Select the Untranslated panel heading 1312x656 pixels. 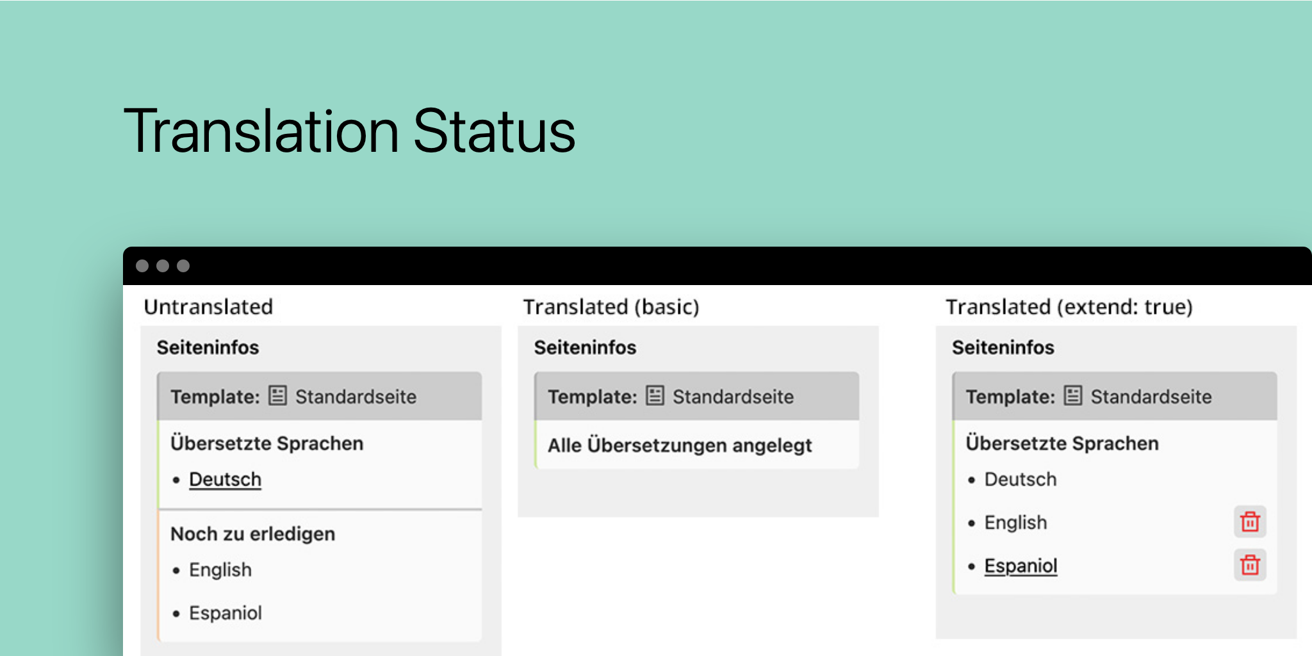[208, 307]
